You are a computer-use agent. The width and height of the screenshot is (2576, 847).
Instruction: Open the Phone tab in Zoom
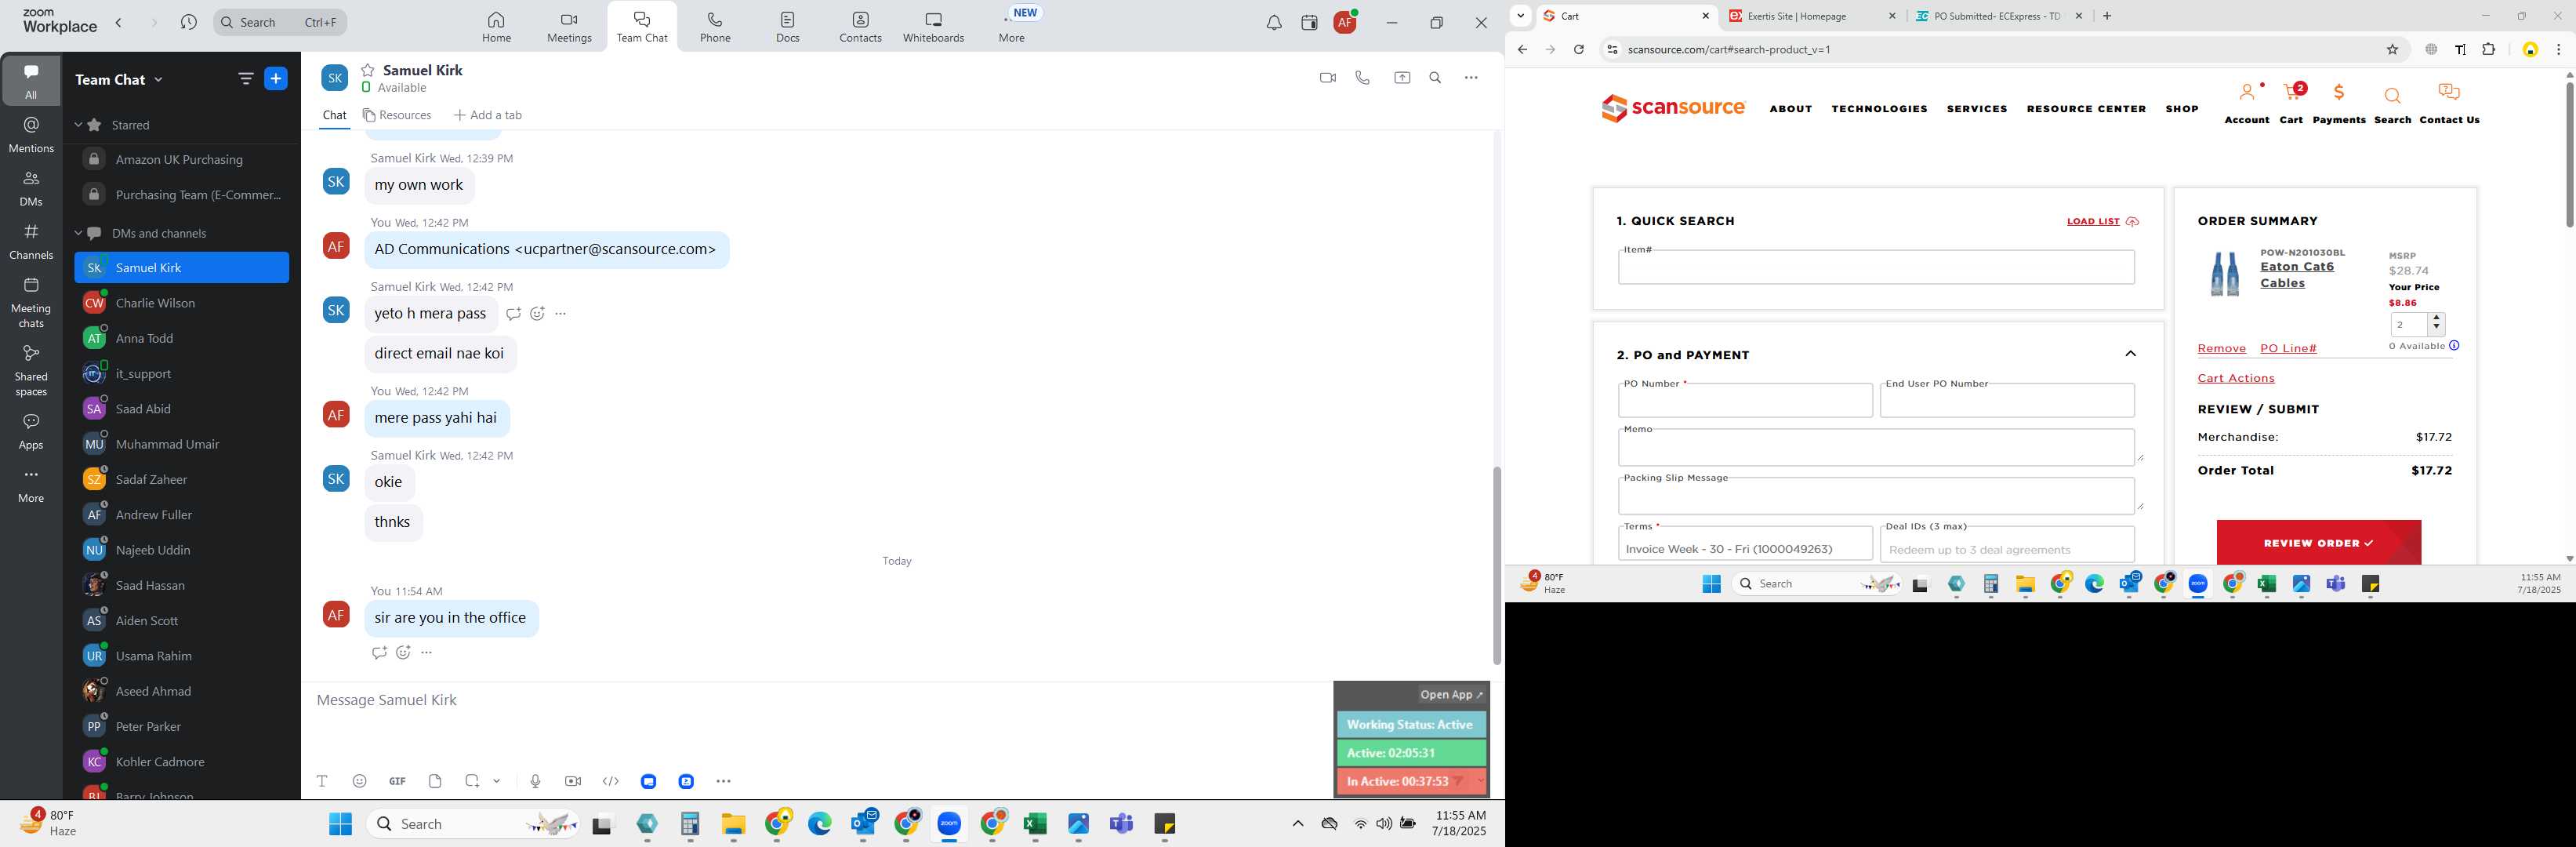715,27
